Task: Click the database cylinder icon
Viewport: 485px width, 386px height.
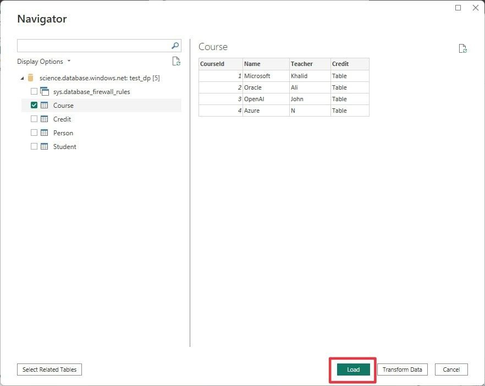Action: click(31, 78)
